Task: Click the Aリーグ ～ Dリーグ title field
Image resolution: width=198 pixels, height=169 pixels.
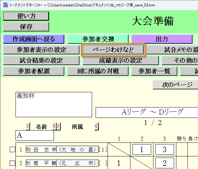Action: point(147,112)
